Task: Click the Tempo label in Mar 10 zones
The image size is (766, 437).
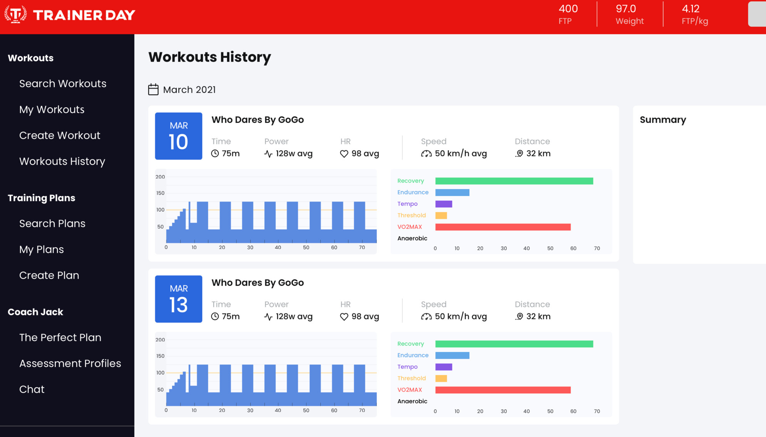Action: click(407, 204)
